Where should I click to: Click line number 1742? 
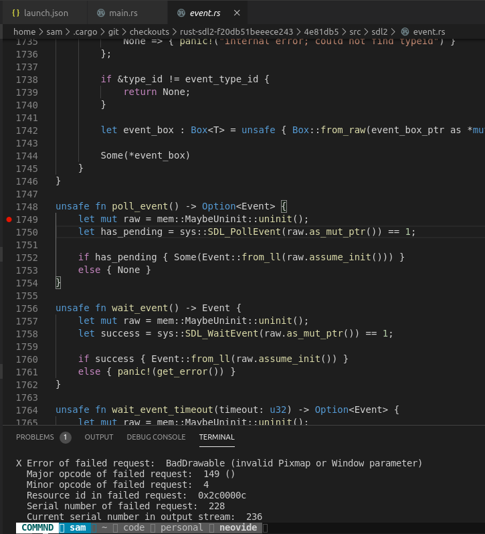(27, 130)
